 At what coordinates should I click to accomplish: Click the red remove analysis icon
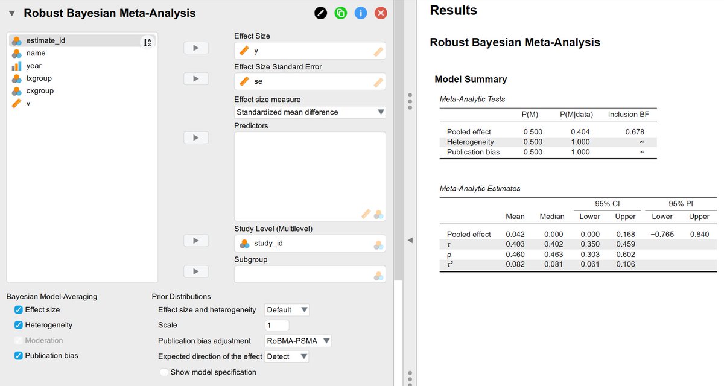[x=380, y=13]
